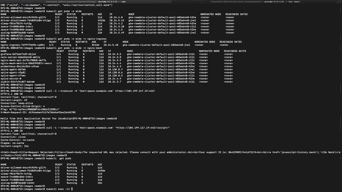The height and width of the screenshot is (192, 342).
Task: Select the nginx-ingress pod name
Action: [22, 45]
